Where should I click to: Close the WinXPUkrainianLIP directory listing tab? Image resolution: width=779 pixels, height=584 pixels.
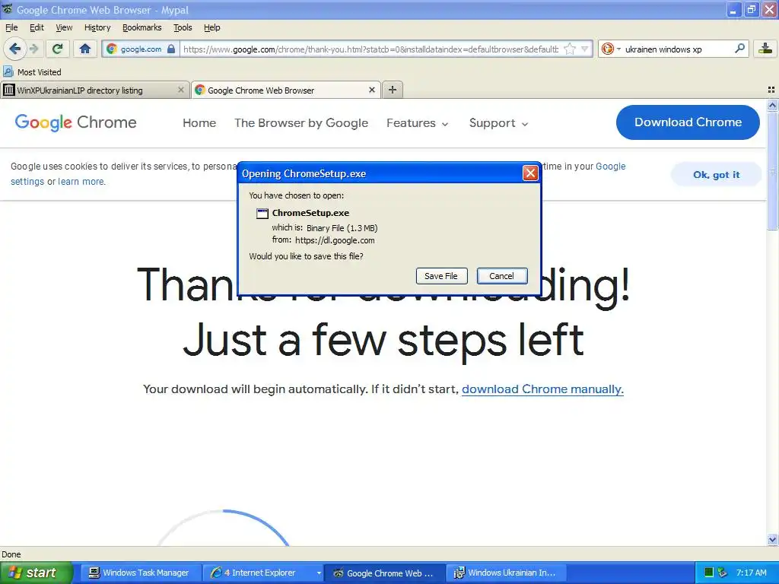click(181, 90)
